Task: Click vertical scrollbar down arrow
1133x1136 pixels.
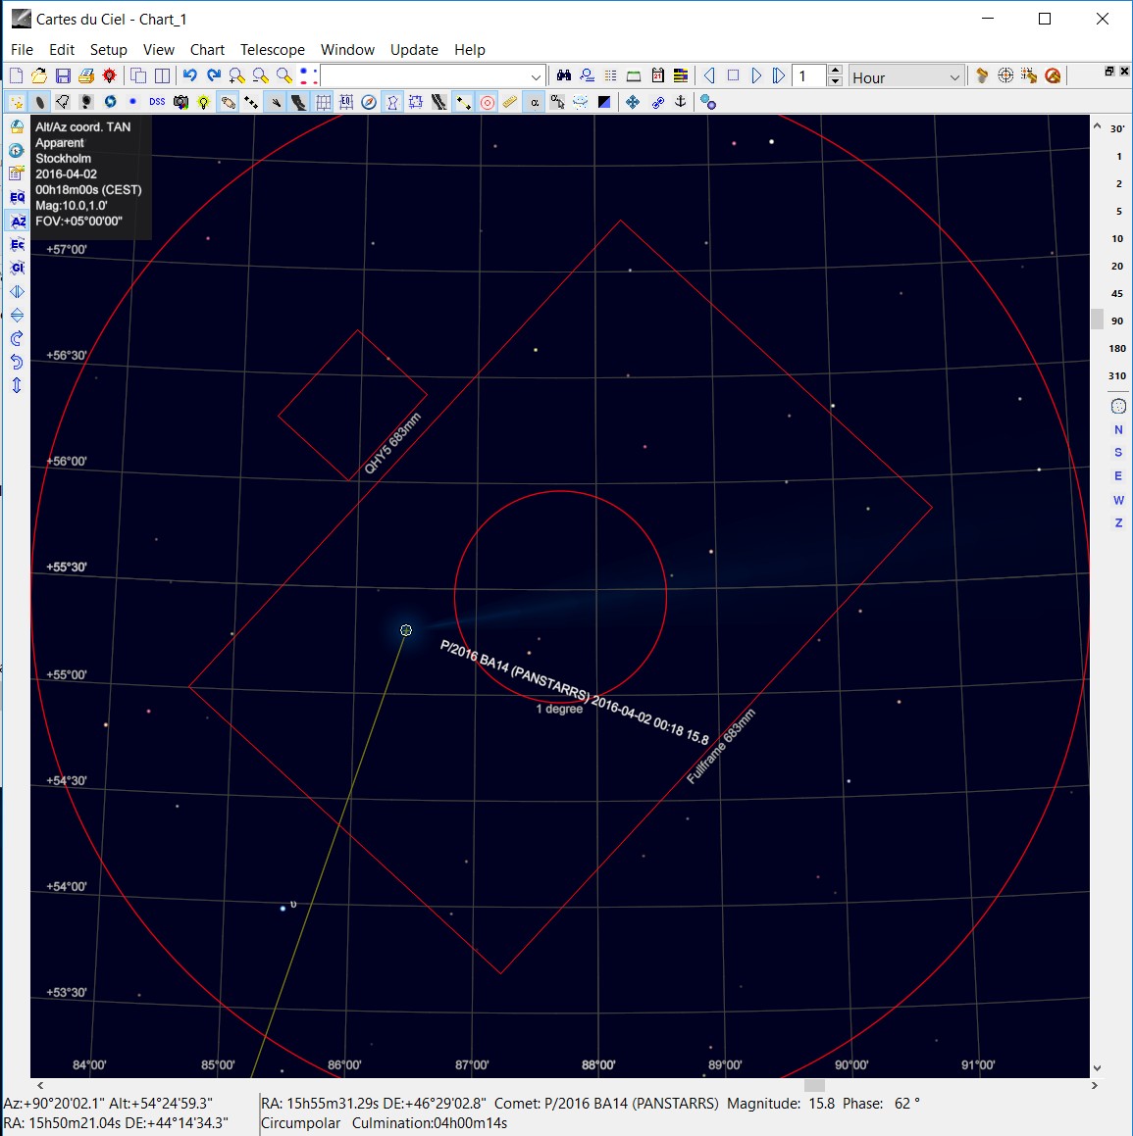Action: (1097, 1068)
